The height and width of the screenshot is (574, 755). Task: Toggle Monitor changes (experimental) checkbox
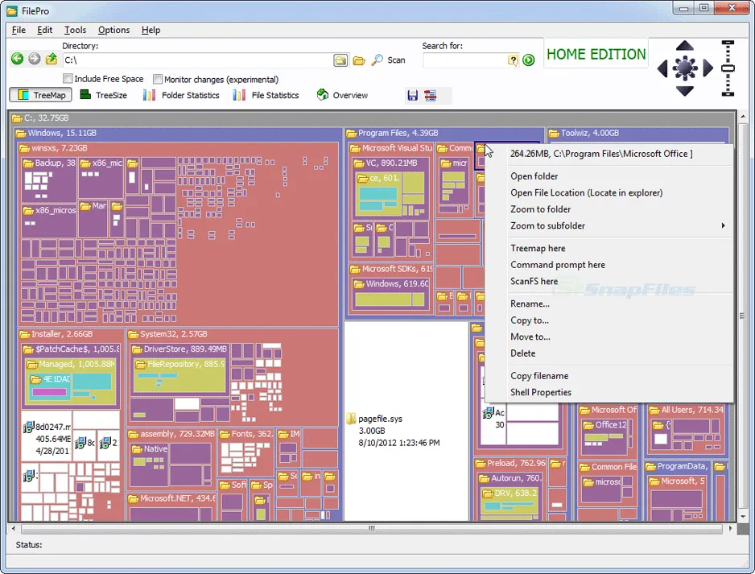pyautogui.click(x=158, y=79)
